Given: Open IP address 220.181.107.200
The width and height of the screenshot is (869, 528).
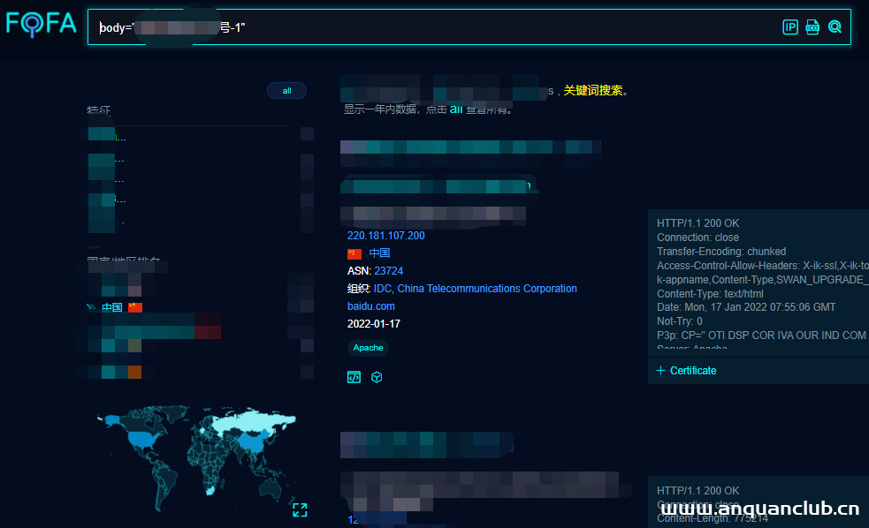Looking at the screenshot, I should (x=385, y=236).
